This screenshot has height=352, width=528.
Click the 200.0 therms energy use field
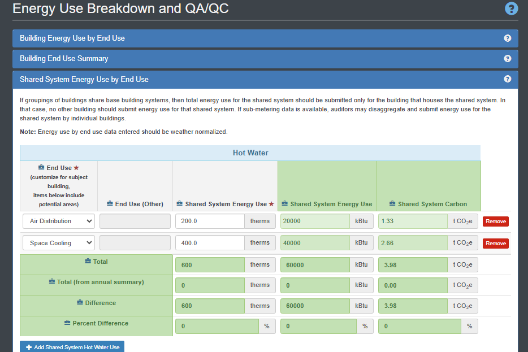click(x=210, y=221)
